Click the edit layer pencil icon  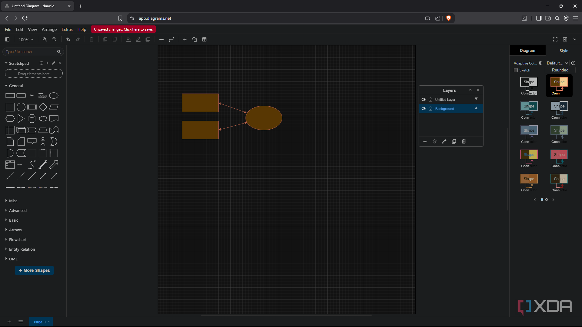pyautogui.click(x=444, y=141)
